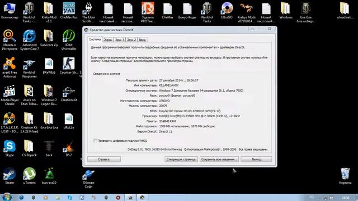Launch Advanced SystemCare 7
The image size is (358, 201).
[29, 40]
